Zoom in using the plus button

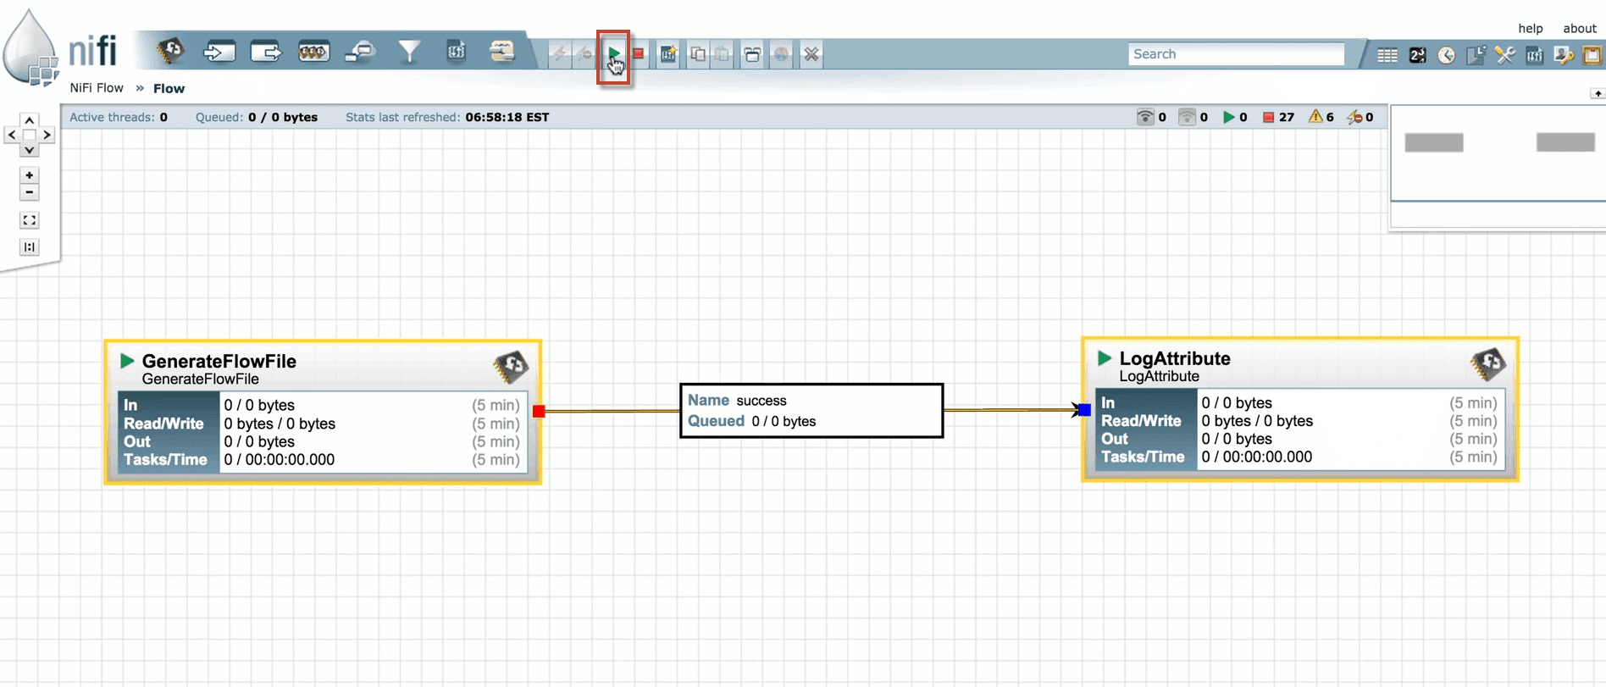30,175
